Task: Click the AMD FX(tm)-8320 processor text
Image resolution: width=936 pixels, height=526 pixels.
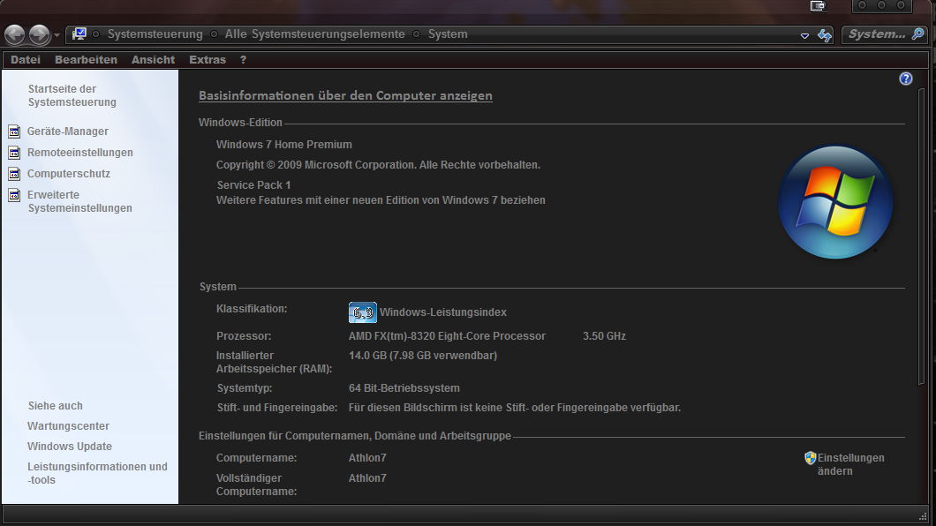Action: point(447,336)
